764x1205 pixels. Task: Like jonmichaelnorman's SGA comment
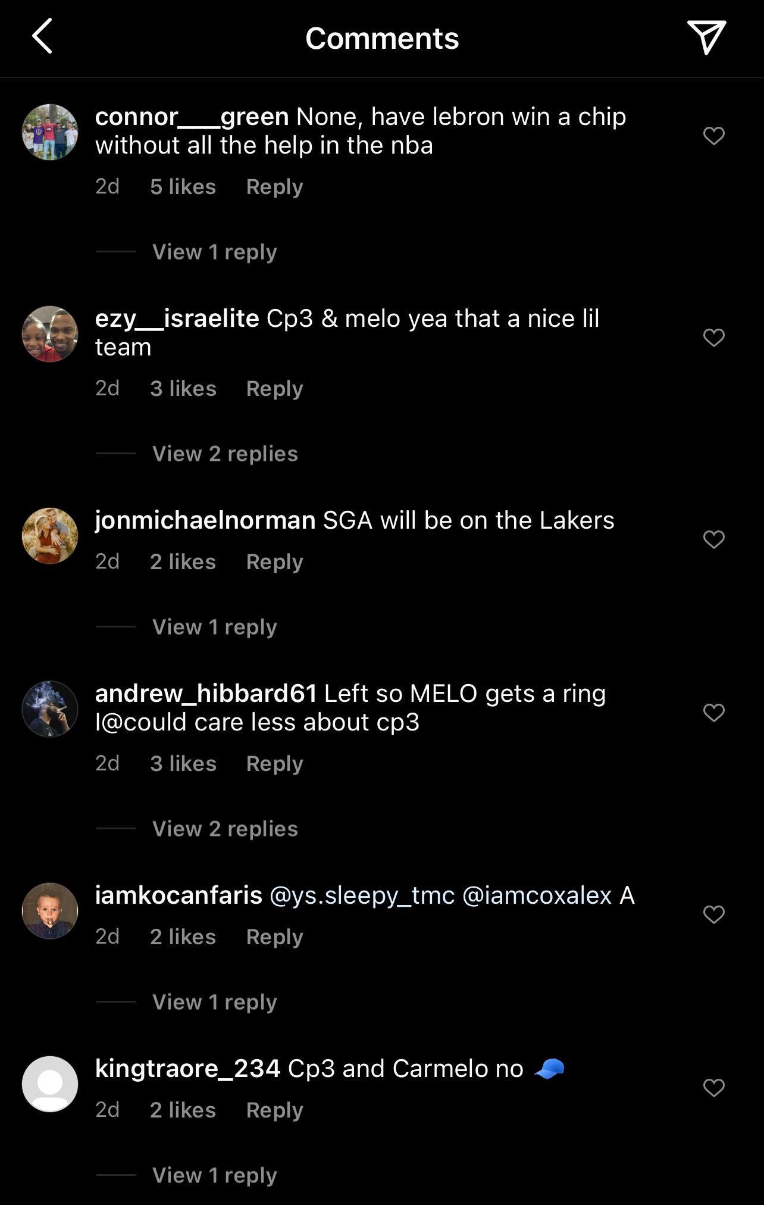click(714, 539)
